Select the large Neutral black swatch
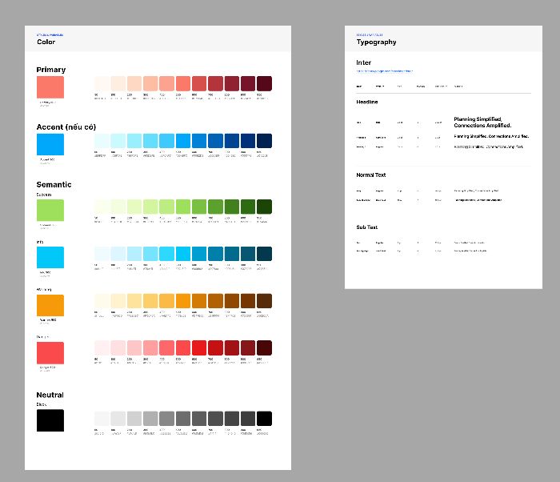 coord(50,420)
